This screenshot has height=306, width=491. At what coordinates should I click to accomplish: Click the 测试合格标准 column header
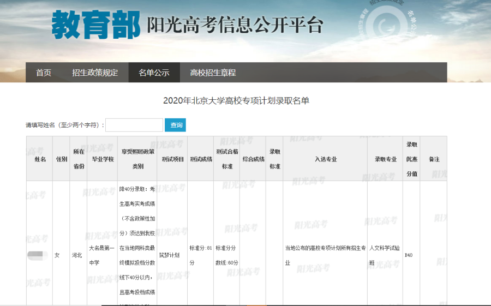(227, 159)
